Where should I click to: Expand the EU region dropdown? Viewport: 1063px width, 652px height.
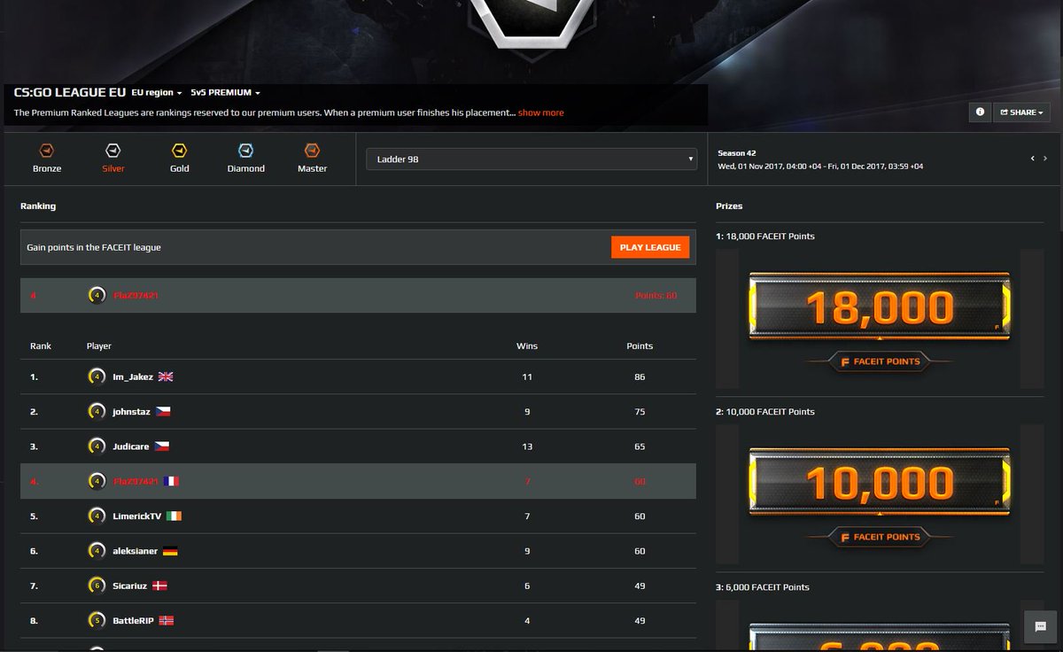point(156,92)
